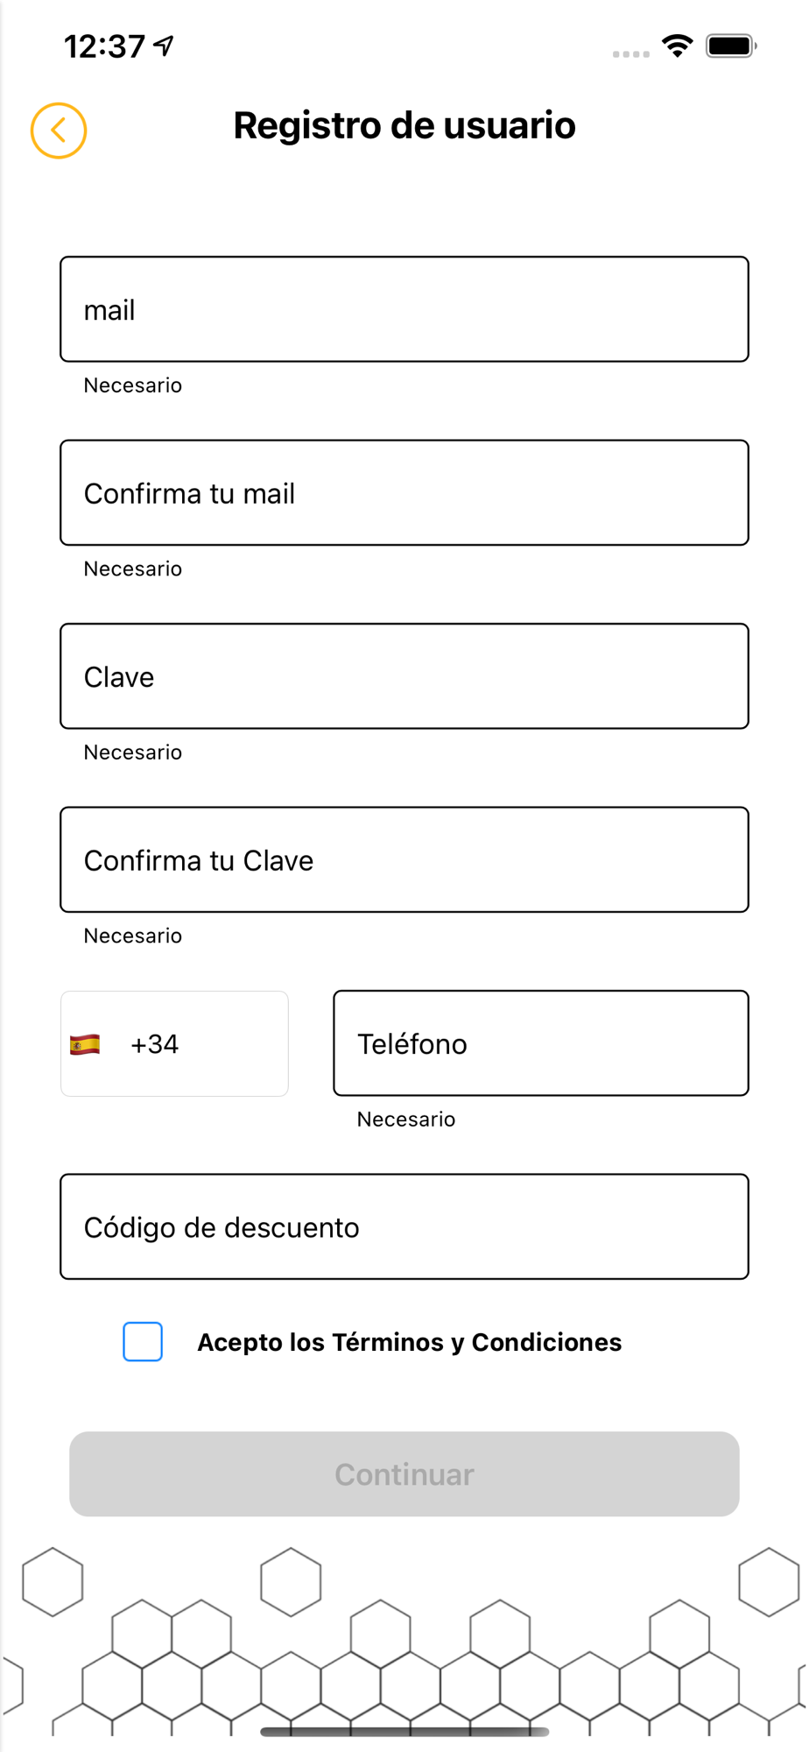This screenshot has width=809, height=1752.
Task: Open the +34 country code selector
Action: point(174,1044)
